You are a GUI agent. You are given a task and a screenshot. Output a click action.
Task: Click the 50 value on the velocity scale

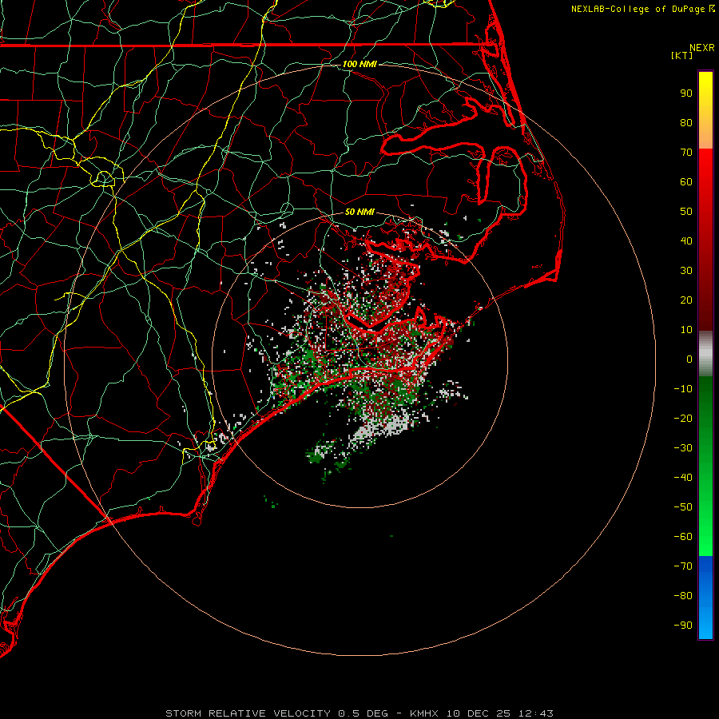coord(686,212)
